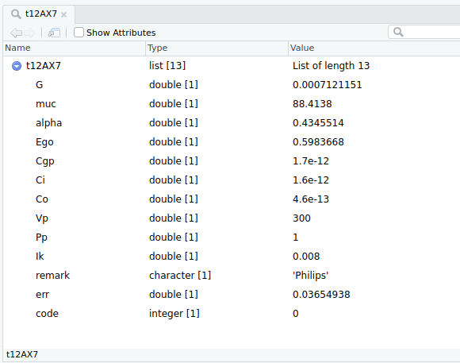Click the value 0.008 for Ik

pyautogui.click(x=306, y=257)
